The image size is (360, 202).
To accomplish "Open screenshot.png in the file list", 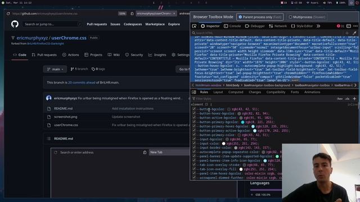I will 66,117.
